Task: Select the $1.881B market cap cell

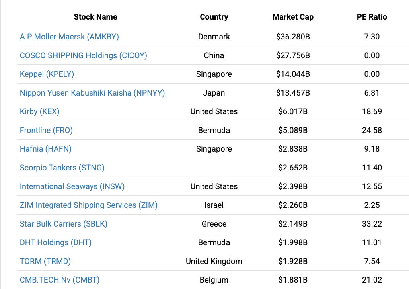Action: (x=293, y=280)
